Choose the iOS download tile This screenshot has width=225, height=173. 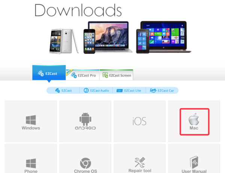[139, 121]
